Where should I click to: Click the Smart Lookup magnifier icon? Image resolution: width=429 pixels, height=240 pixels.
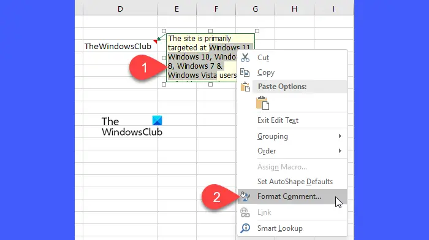(x=245, y=228)
